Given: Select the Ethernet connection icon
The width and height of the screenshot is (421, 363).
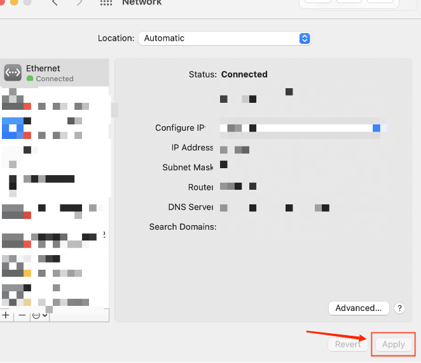Looking at the screenshot, I should pyautogui.click(x=13, y=72).
